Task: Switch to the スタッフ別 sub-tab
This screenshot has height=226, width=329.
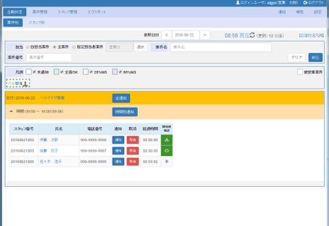Action: coord(37,23)
